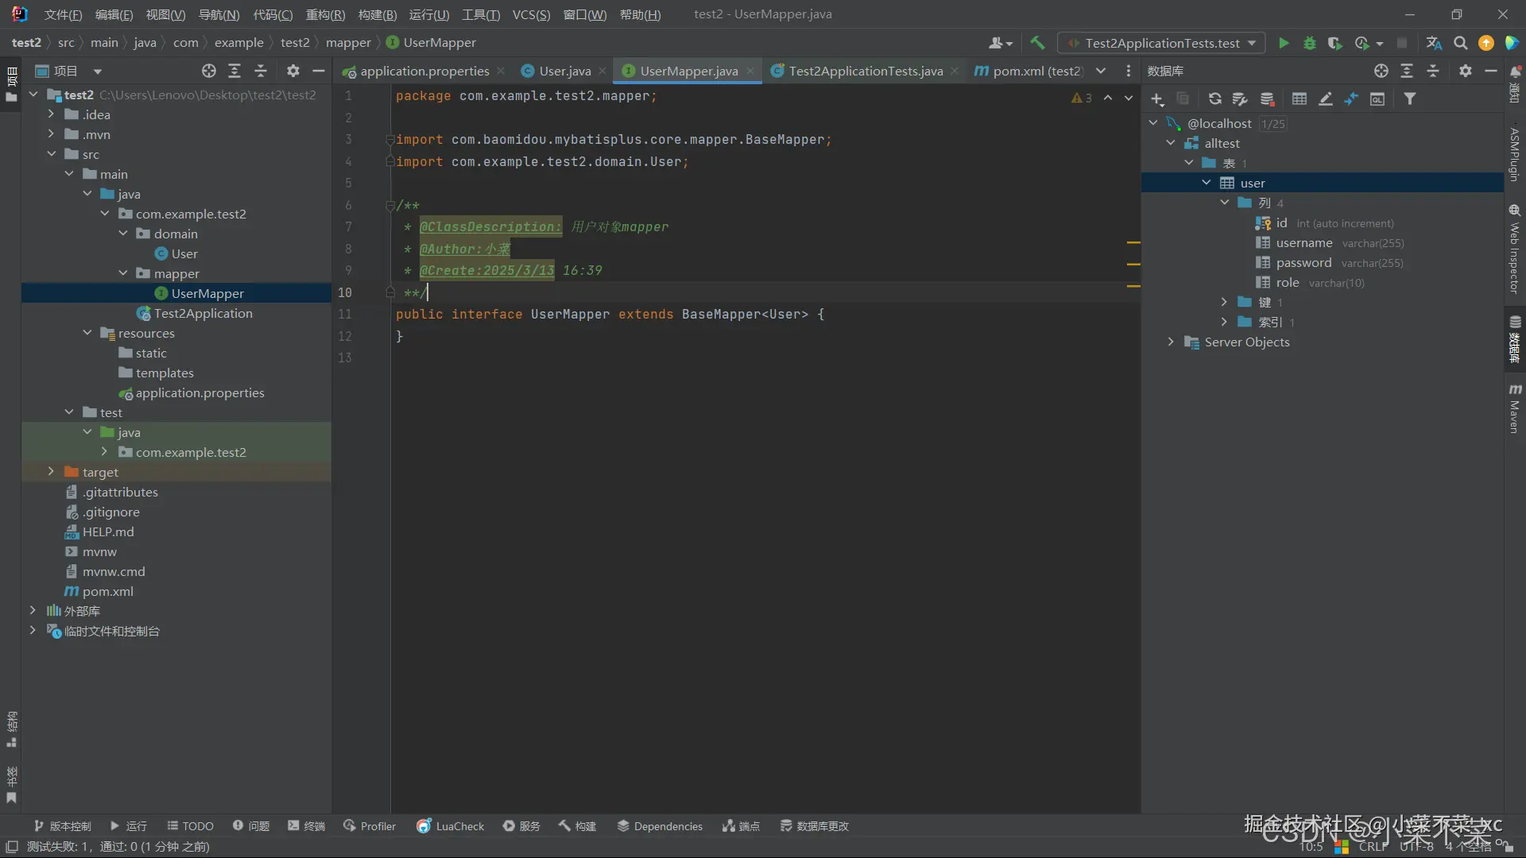Collapse the user table node
This screenshot has height=858, width=1526.
(1206, 183)
